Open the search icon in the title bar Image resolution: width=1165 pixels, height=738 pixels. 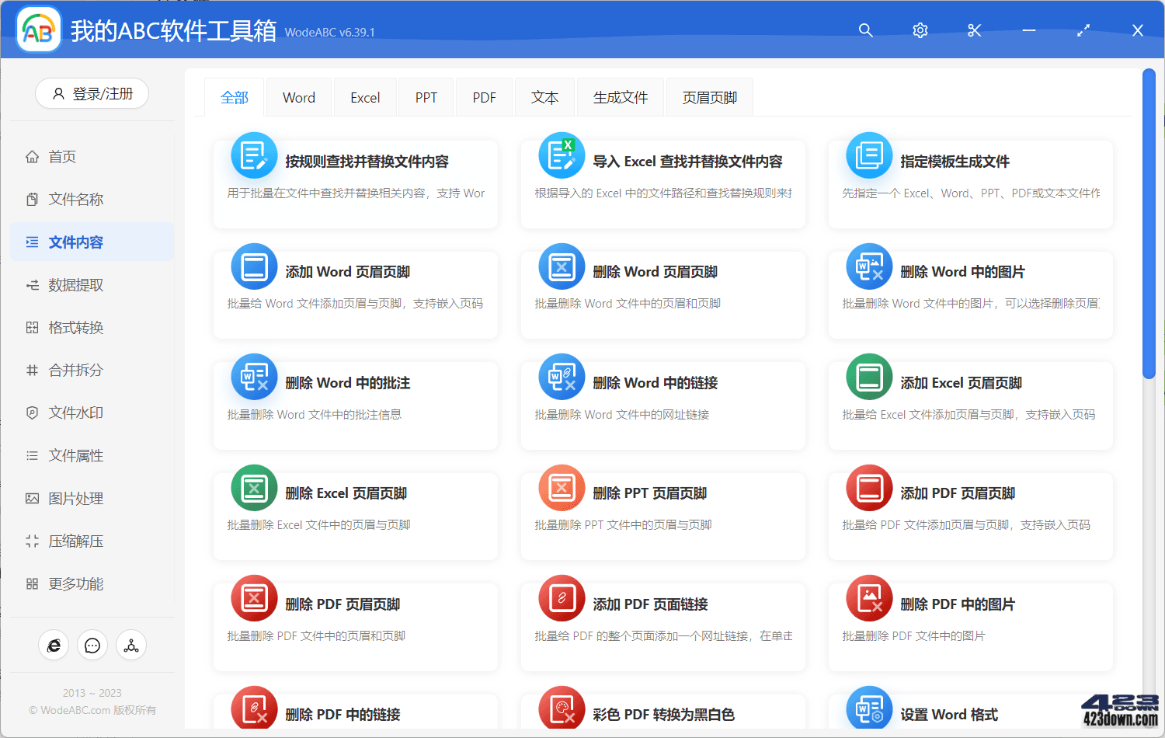[x=865, y=30]
